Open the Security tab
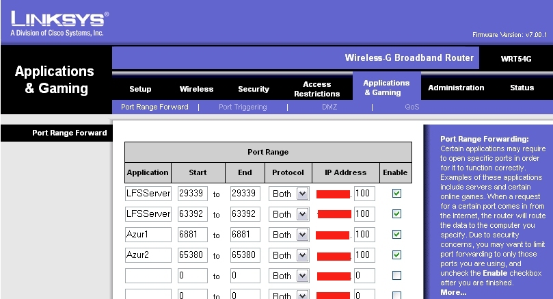 coord(254,89)
